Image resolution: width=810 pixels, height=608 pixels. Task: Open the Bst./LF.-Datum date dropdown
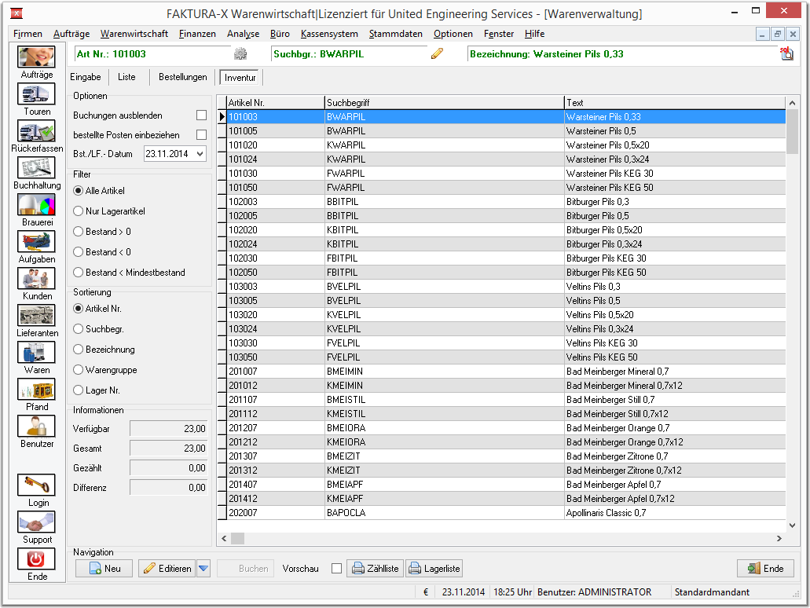pos(200,154)
